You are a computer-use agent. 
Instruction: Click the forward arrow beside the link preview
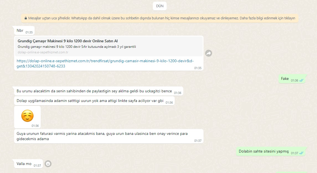[208, 53]
